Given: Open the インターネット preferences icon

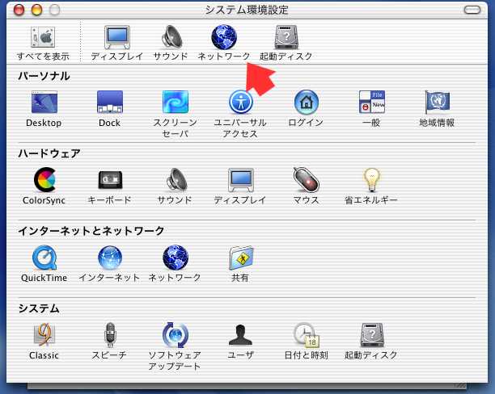Looking at the screenshot, I should pyautogui.click(x=109, y=258).
